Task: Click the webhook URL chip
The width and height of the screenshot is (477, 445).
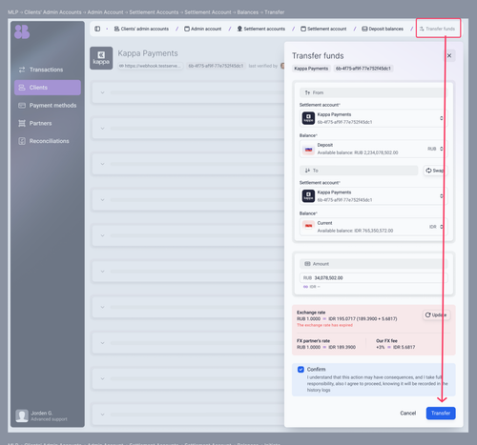Action: [151, 66]
